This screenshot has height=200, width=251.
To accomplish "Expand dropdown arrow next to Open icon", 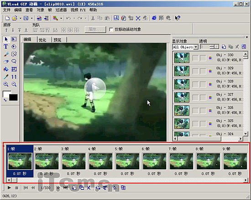I will [x=21, y=18].
